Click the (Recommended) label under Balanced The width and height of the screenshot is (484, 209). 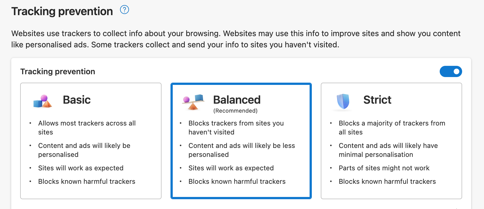click(235, 111)
